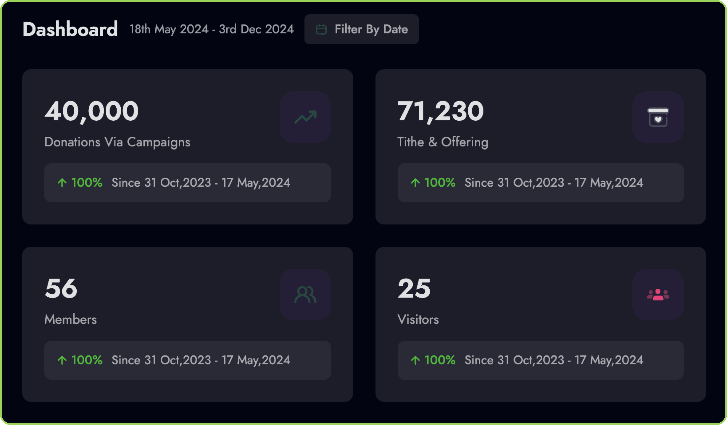
Task: Click the calendar icon in filter button
Action: click(321, 29)
